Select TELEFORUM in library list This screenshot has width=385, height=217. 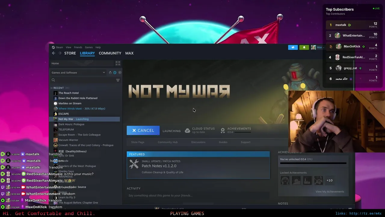pos(66,130)
